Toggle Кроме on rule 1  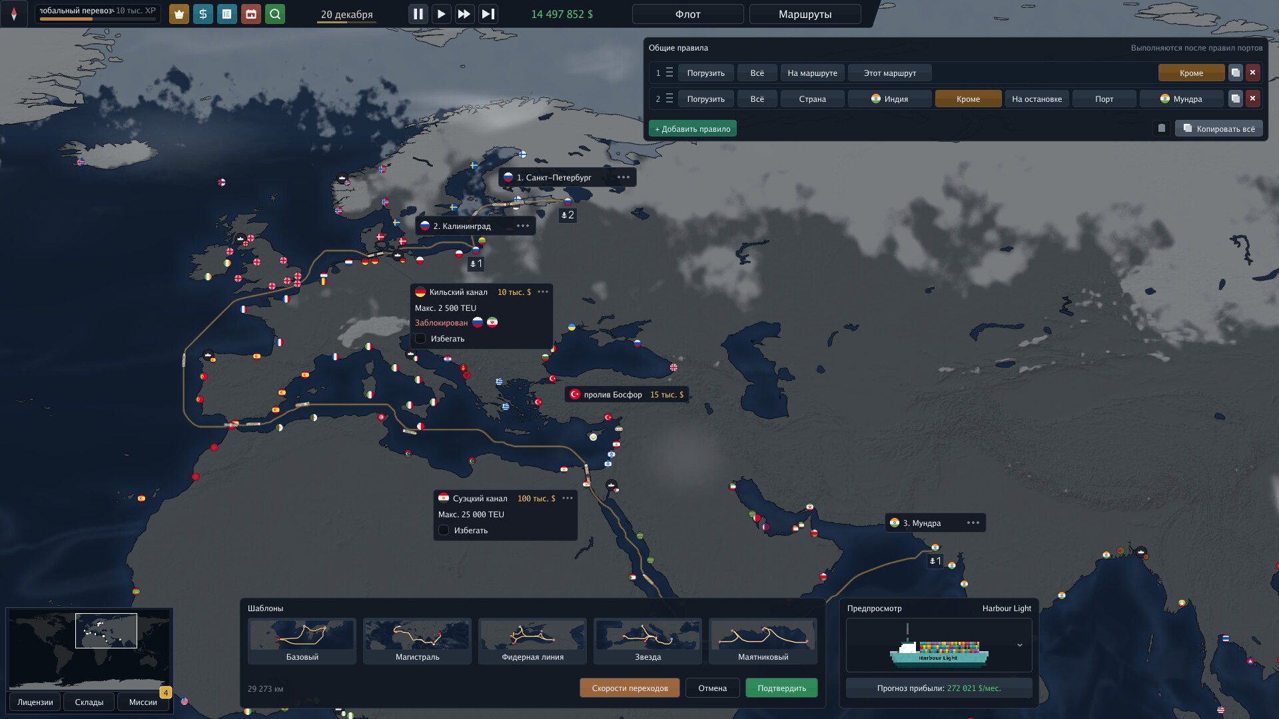coord(1191,73)
